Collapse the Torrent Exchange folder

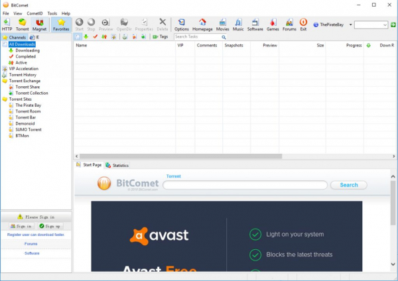[x=5, y=81]
